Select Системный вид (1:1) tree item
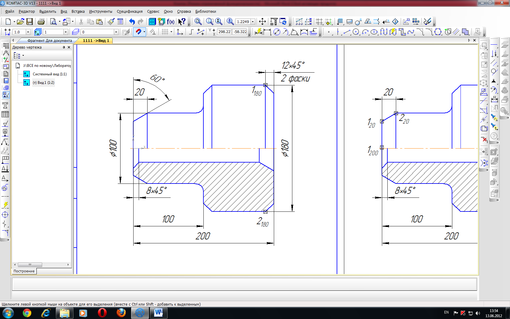The width and height of the screenshot is (510, 319). [49, 74]
